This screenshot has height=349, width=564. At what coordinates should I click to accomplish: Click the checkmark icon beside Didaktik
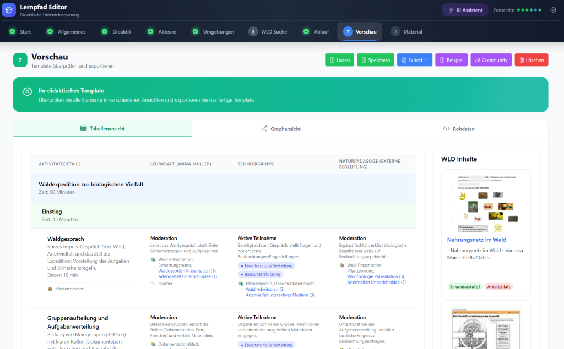105,31
